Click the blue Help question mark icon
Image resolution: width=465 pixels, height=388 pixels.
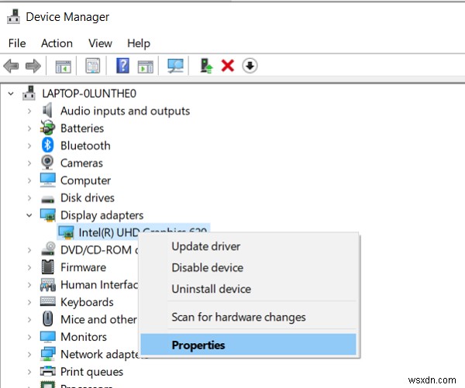pyautogui.click(x=122, y=66)
